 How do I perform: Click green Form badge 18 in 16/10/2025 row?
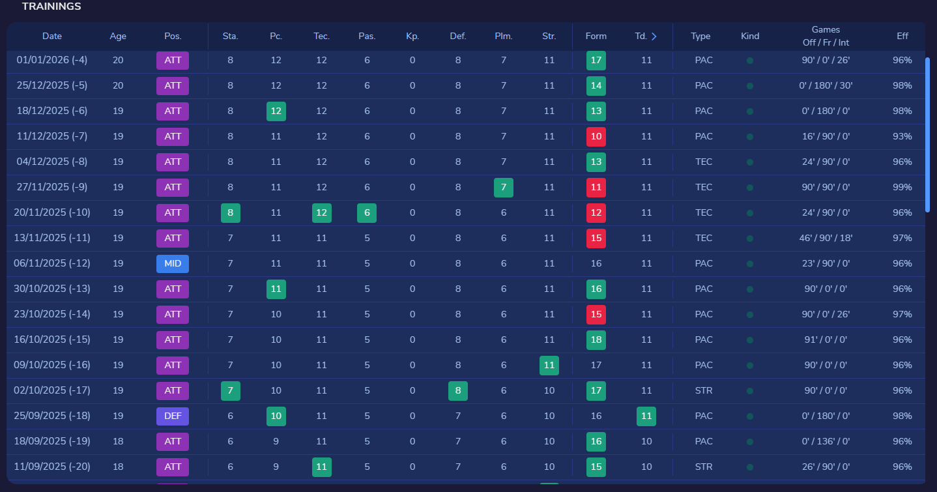click(x=596, y=340)
